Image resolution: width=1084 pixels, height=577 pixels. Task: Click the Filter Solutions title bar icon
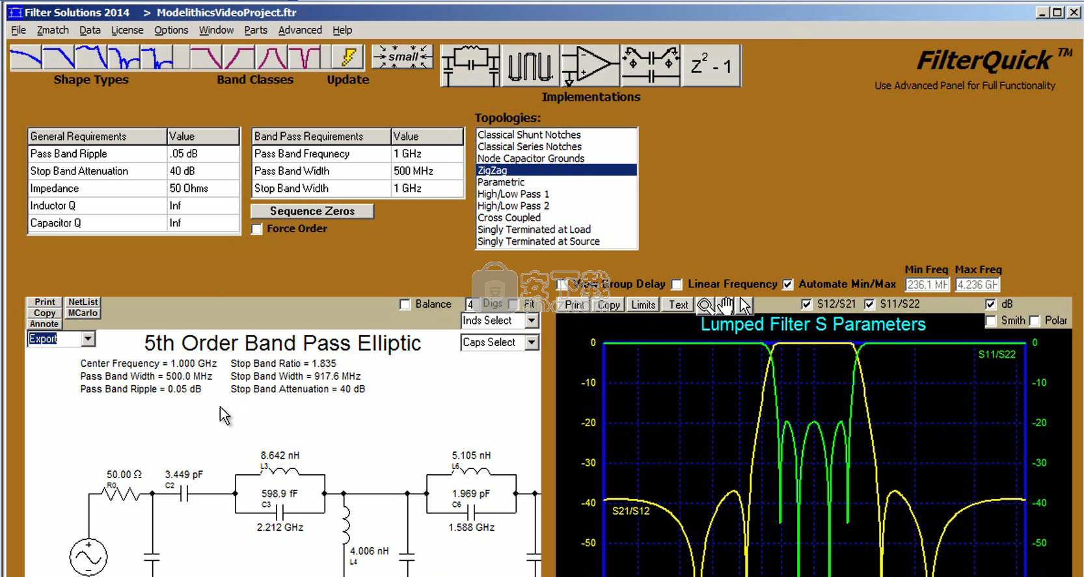point(15,12)
